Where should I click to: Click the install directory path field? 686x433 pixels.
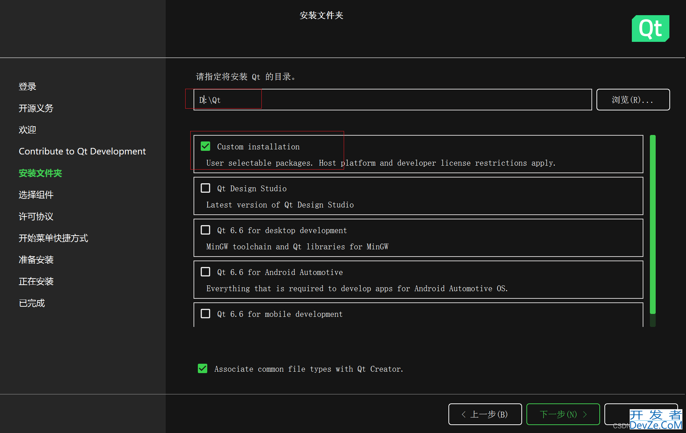coord(393,100)
